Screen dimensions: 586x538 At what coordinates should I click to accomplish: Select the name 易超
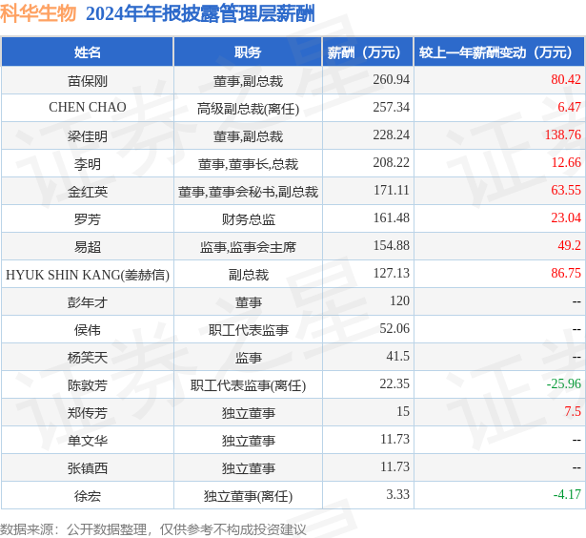[x=88, y=247]
